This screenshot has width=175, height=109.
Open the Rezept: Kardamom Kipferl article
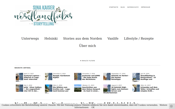pyautogui.click(x=61, y=76)
